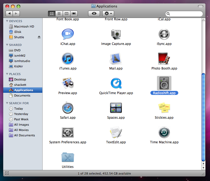This screenshot has width=210, height=181.
Task: Click the vertical scrollbar thumb
Action: [203, 117]
